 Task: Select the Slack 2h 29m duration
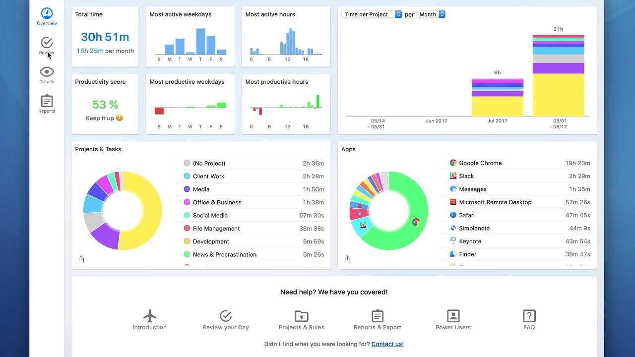[579, 176]
